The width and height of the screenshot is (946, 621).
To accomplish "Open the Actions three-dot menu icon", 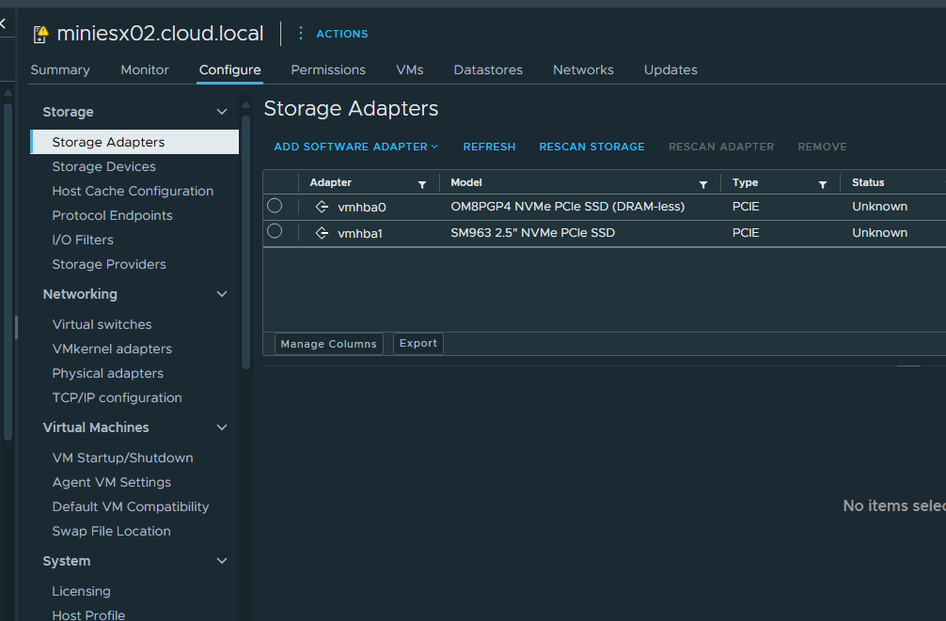I will [x=301, y=33].
